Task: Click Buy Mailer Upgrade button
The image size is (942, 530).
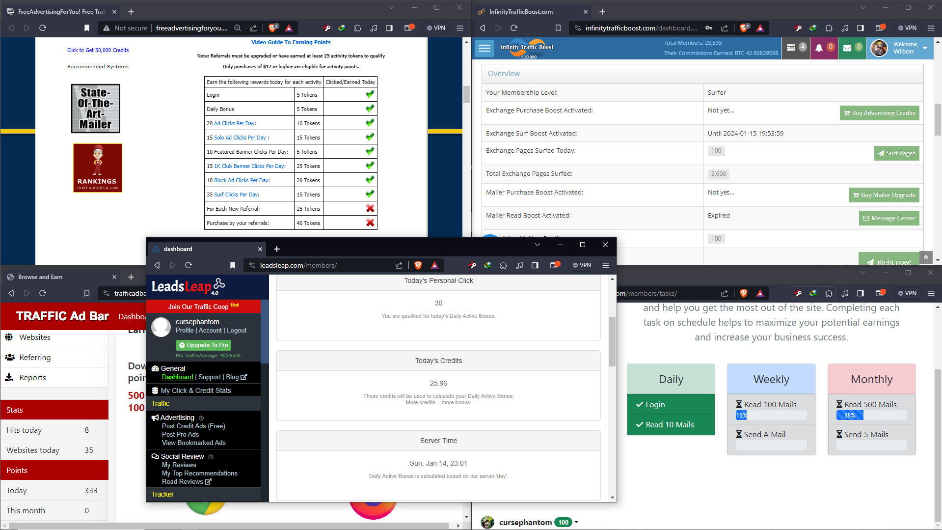Action: coord(884,195)
